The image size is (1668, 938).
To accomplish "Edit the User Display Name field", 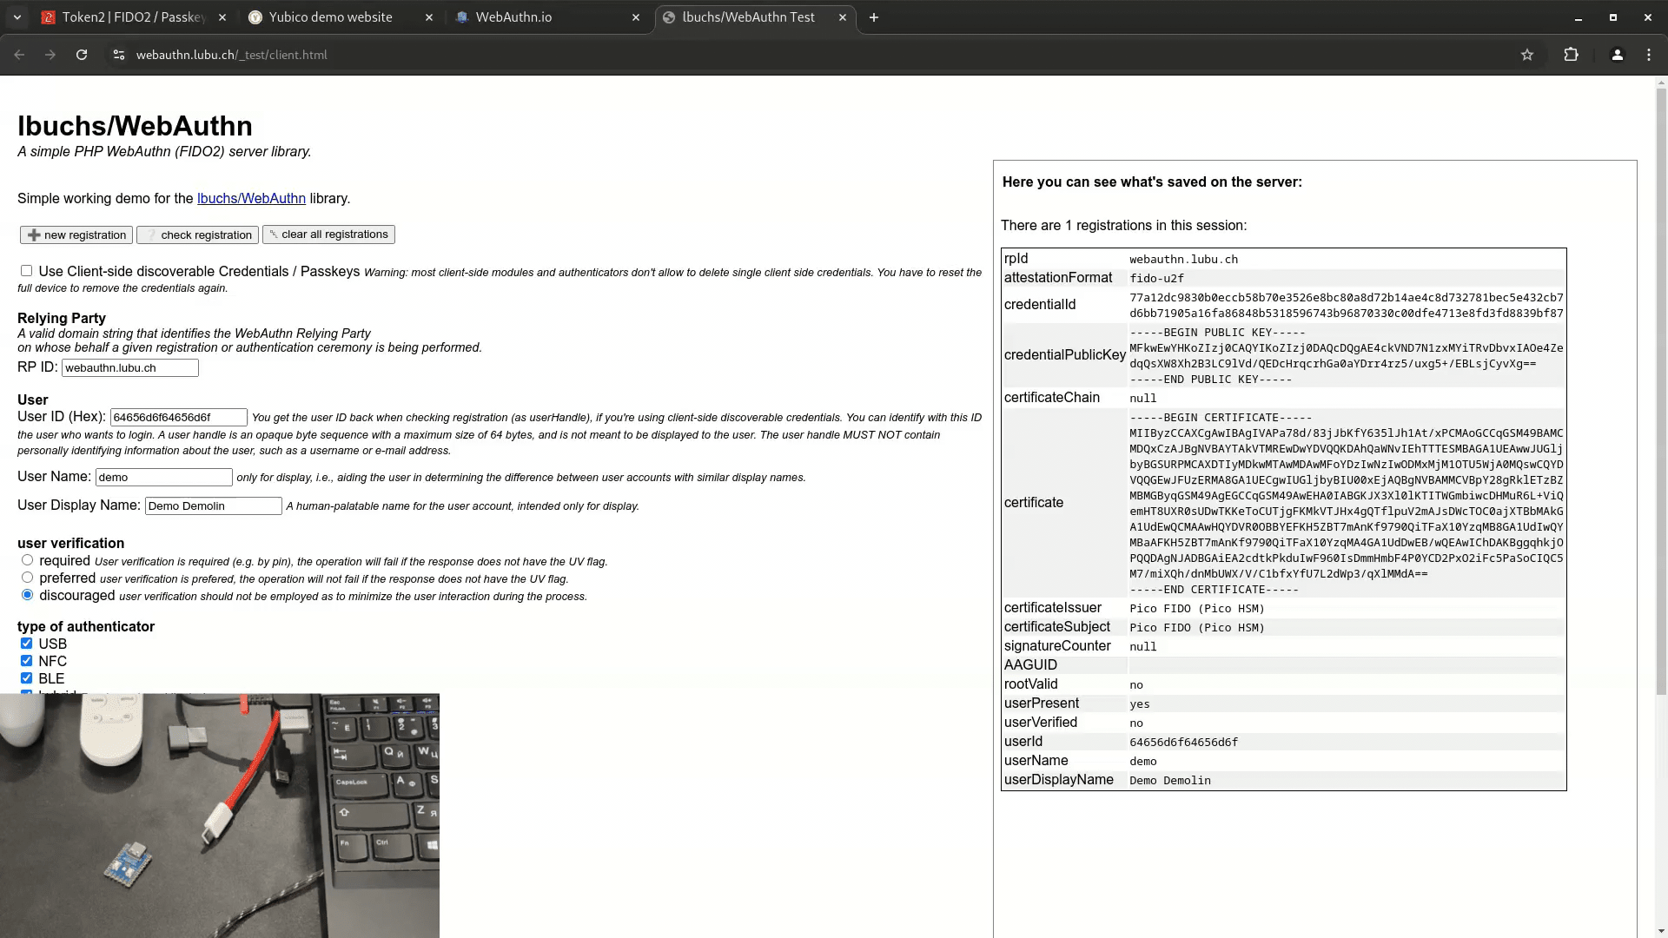I will (214, 506).
